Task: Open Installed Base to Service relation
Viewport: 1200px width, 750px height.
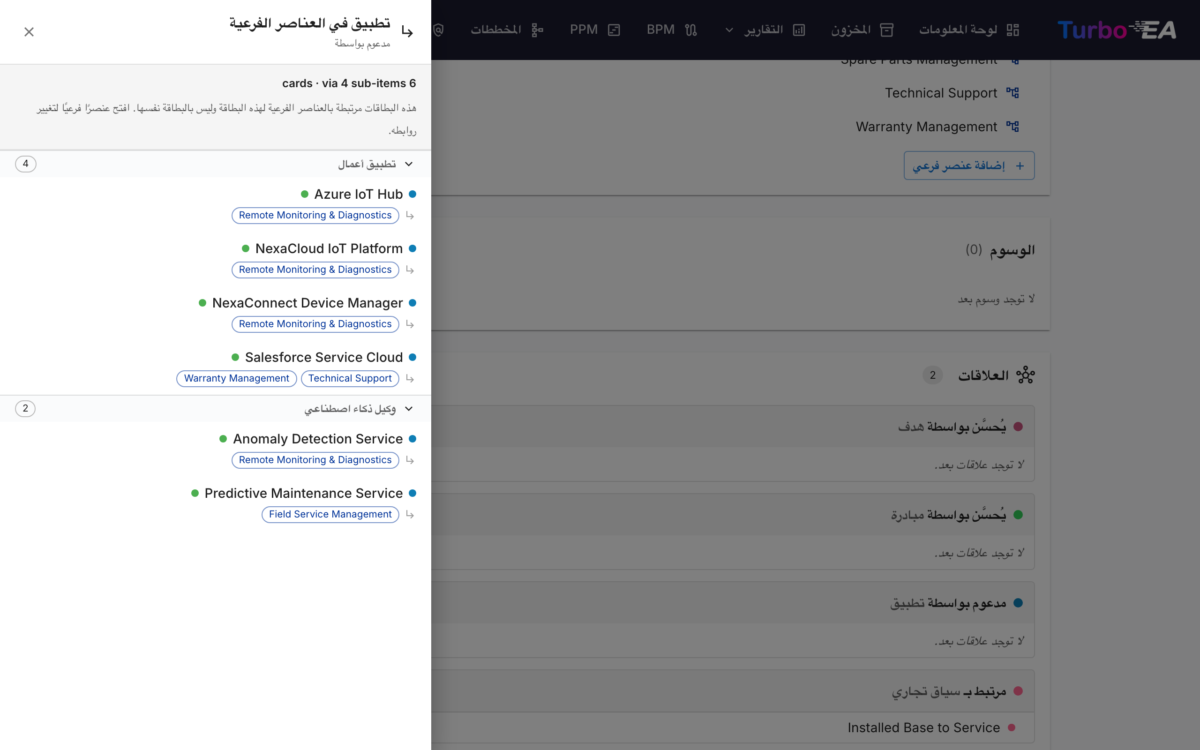Action: pos(923,727)
